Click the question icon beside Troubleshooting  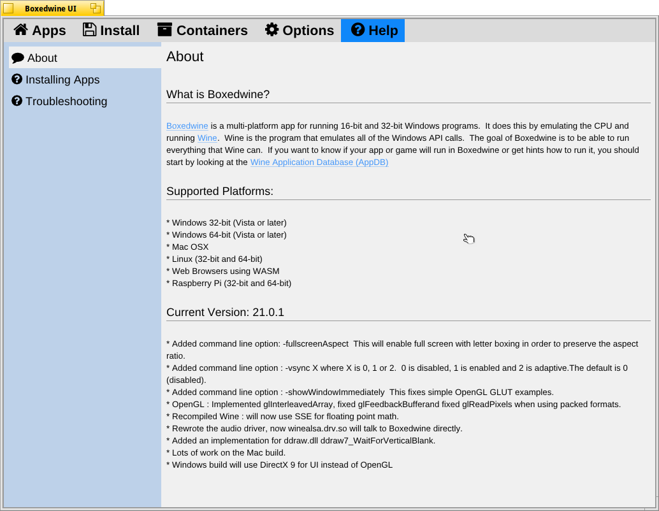coord(17,101)
